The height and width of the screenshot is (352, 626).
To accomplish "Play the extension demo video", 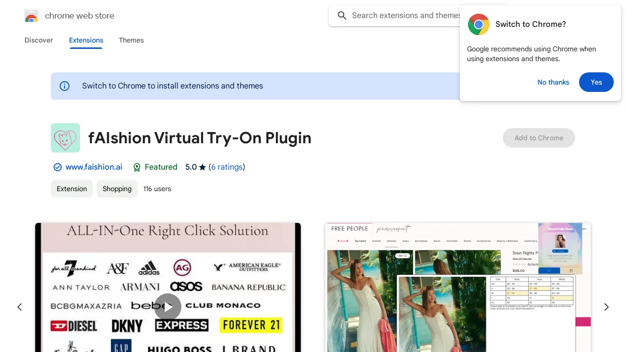I will click(x=168, y=307).
